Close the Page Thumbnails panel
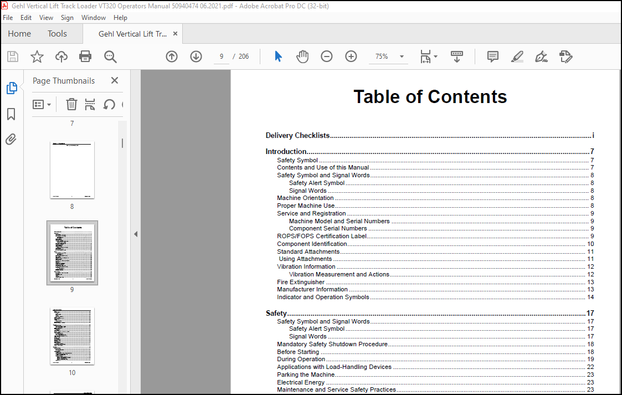The height and width of the screenshot is (395, 622). pos(115,80)
